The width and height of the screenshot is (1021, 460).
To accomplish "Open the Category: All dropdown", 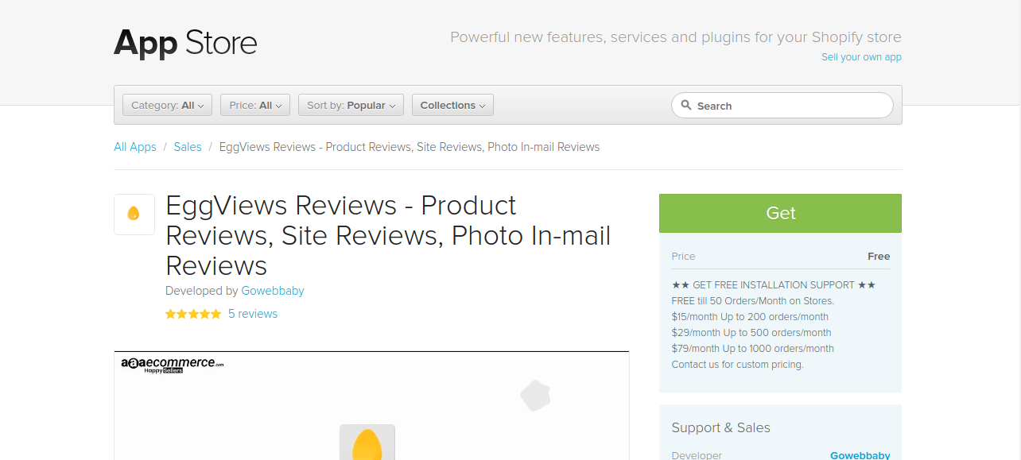I will [x=167, y=105].
